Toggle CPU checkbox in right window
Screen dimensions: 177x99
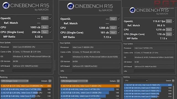click(174, 29)
